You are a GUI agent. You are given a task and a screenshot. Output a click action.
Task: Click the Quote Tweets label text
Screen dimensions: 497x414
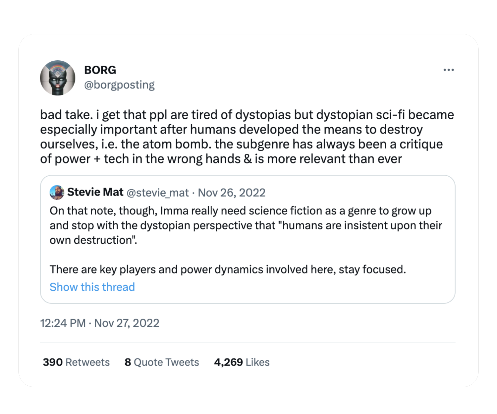coord(166,362)
